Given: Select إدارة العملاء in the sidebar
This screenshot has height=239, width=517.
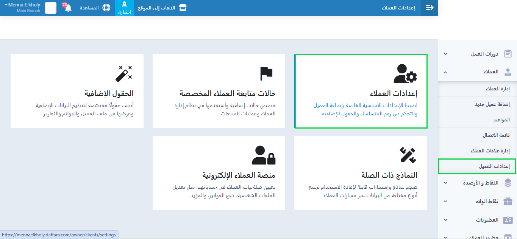Looking at the screenshot, I should tap(498, 89).
